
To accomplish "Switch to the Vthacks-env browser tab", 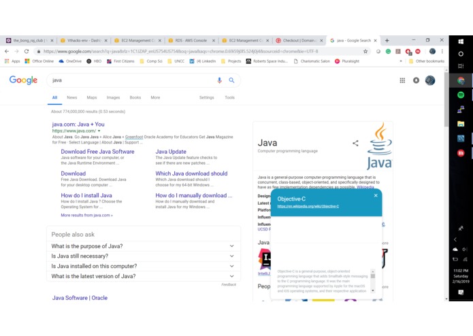I will (84, 40).
